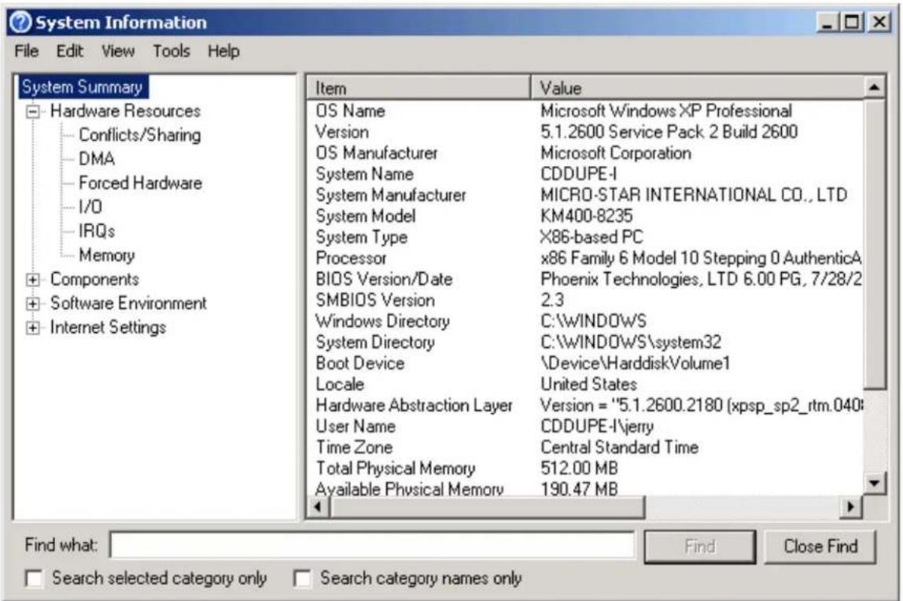This screenshot has height=601, width=903.
Task: Select Software Environment tree item label
Action: (128, 303)
